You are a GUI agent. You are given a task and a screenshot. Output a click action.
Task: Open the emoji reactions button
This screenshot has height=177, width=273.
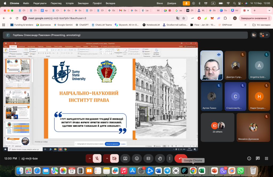[137, 158]
